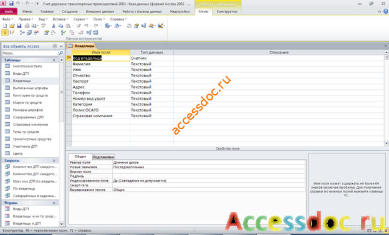Collapse the Формы group in navigation pane
Viewport: 389px width, 235px height.
point(54,203)
